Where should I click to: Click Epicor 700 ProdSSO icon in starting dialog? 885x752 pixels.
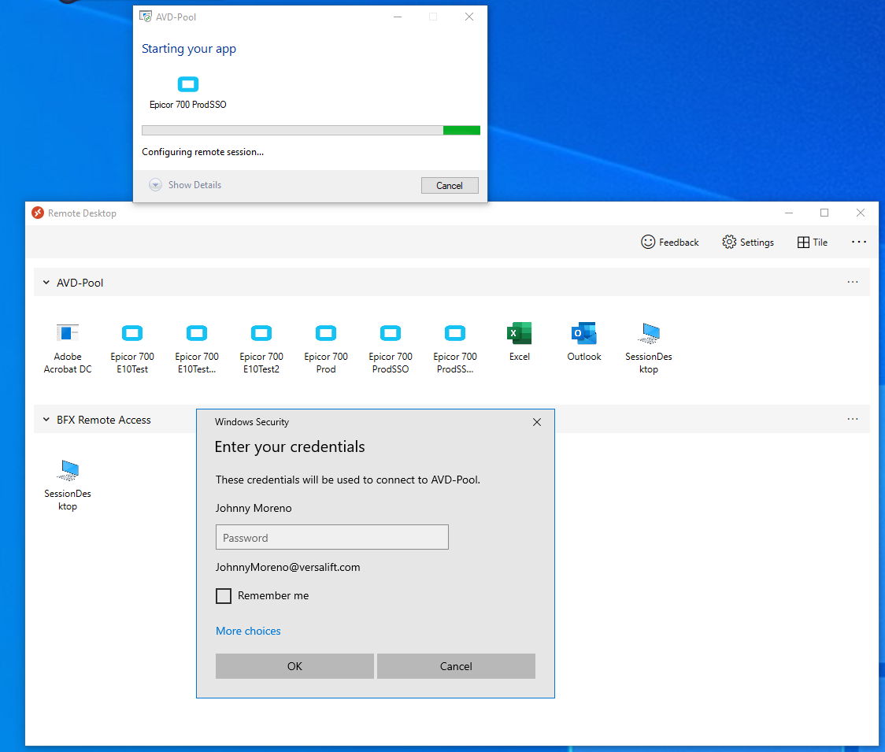[x=188, y=84]
